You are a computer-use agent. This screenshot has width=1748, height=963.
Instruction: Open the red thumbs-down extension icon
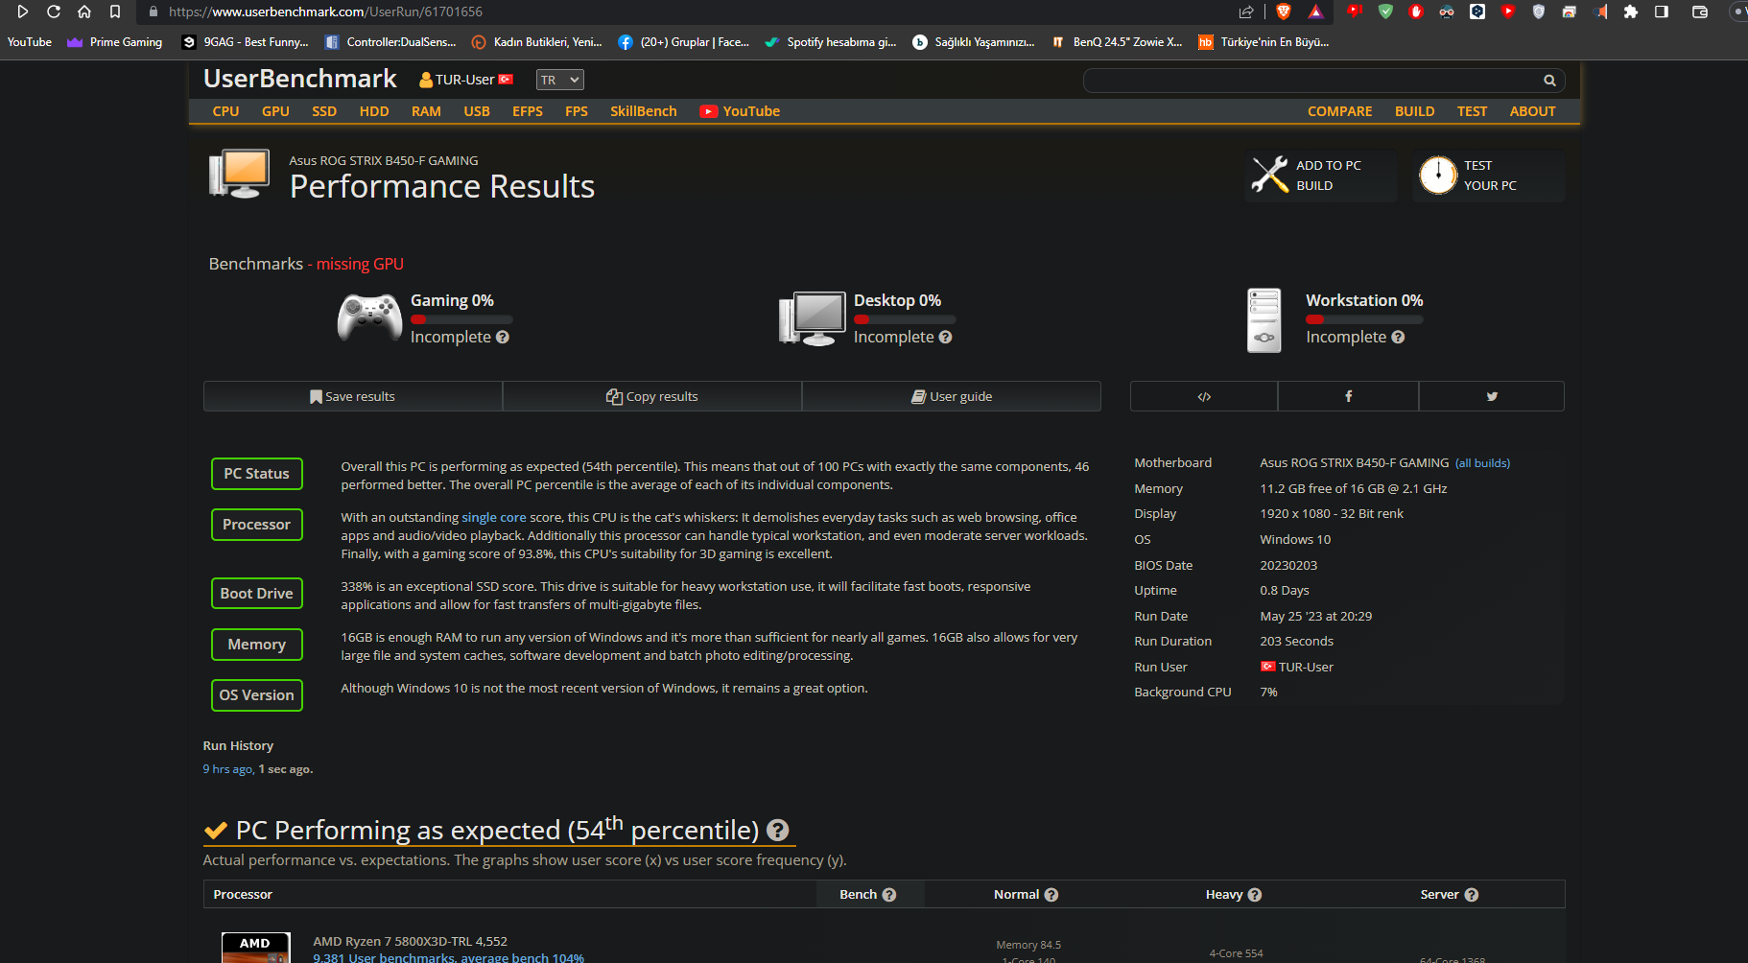pyautogui.click(x=1355, y=12)
